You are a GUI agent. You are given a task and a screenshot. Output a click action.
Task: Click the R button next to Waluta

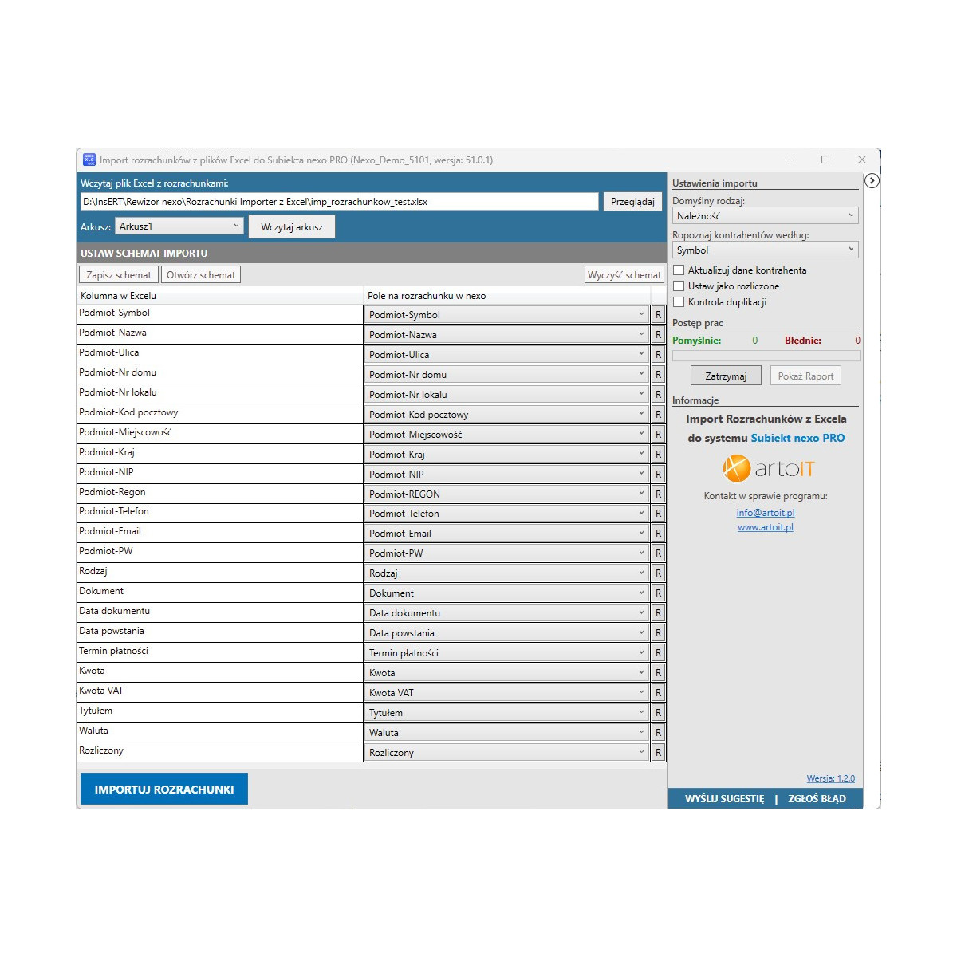coord(658,732)
